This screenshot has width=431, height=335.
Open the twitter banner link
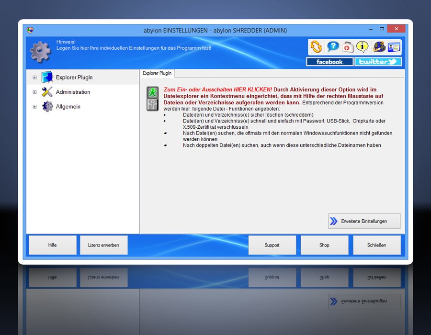(x=378, y=62)
